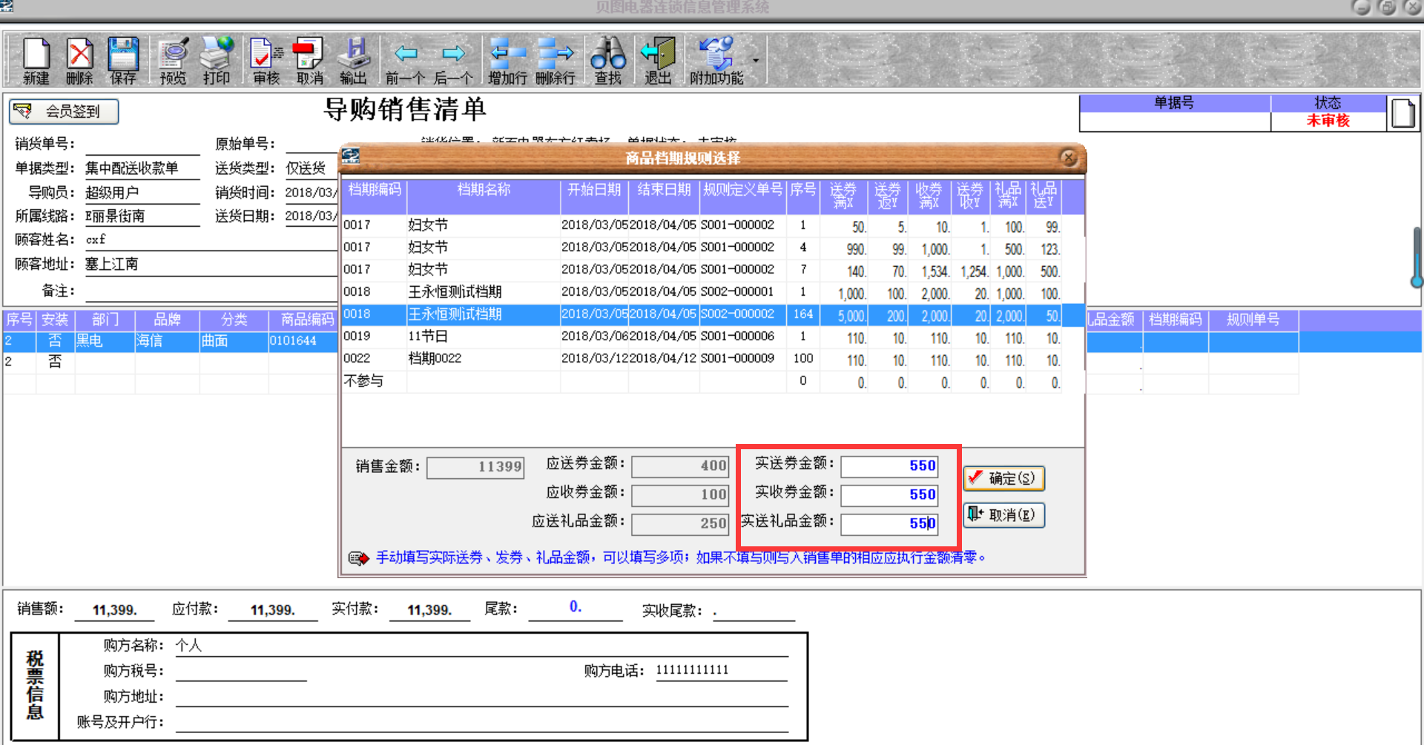Click the 会员签到 button
This screenshot has width=1424, height=745.
[64, 111]
